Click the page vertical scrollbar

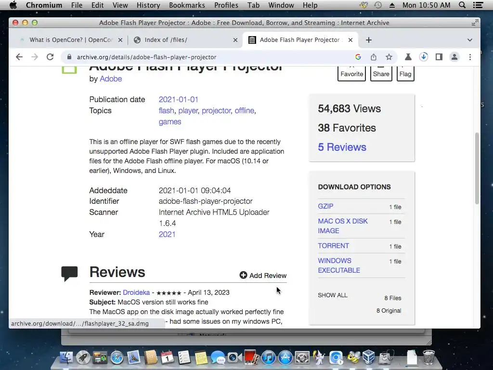point(477,168)
